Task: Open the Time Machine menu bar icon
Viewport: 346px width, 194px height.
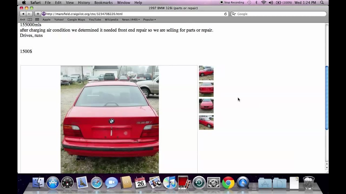Action: pyautogui.click(x=249, y=2)
